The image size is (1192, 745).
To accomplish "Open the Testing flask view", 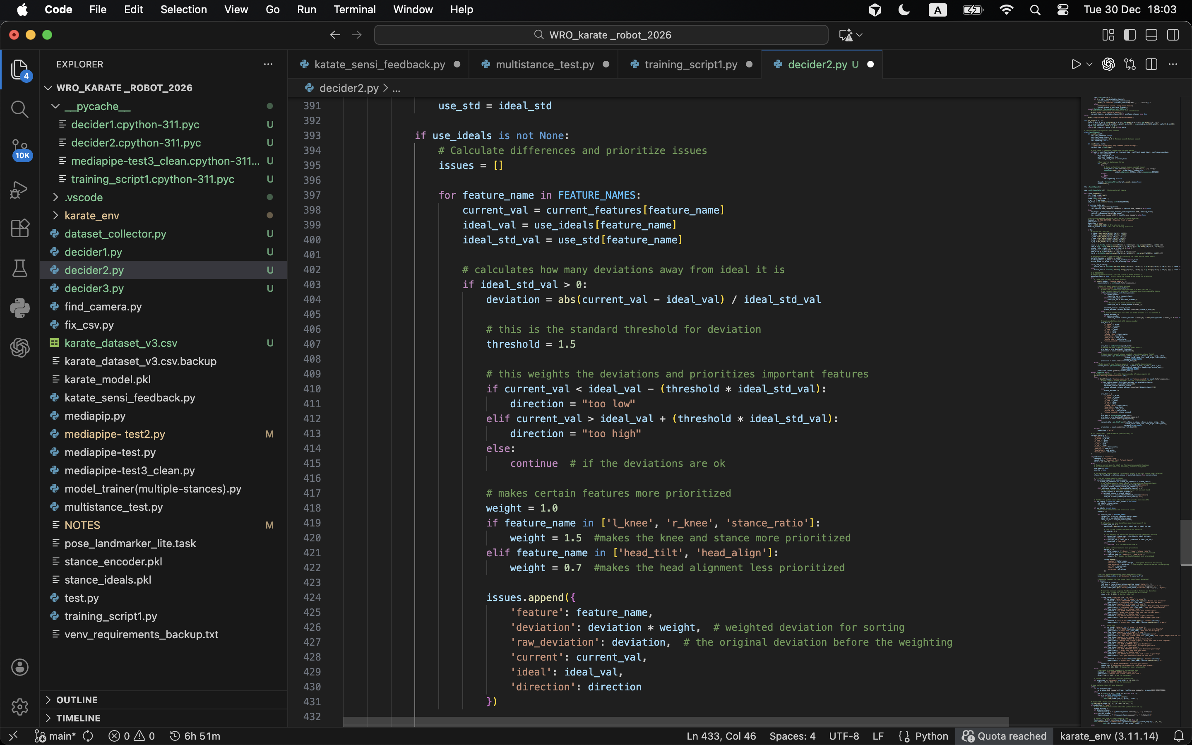I will (x=20, y=269).
